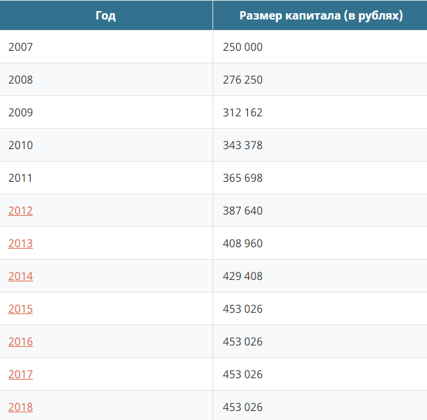
Task: Follow the 2014 year link
Action: click(x=20, y=276)
